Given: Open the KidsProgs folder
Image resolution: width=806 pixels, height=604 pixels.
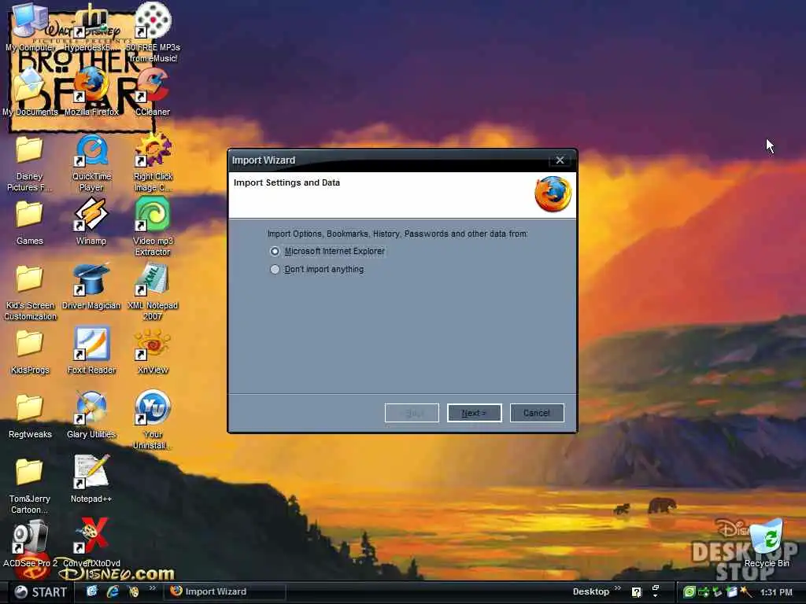Looking at the screenshot, I should 29,350.
